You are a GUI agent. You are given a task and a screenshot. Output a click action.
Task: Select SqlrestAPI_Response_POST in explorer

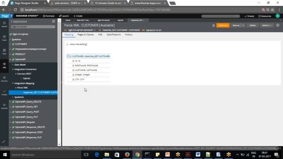[29, 132]
